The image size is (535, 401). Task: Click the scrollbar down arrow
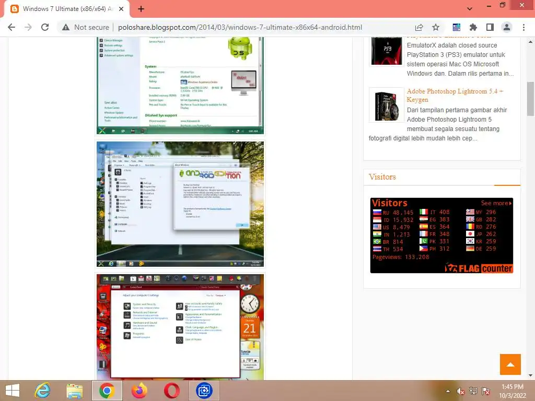(x=531, y=376)
